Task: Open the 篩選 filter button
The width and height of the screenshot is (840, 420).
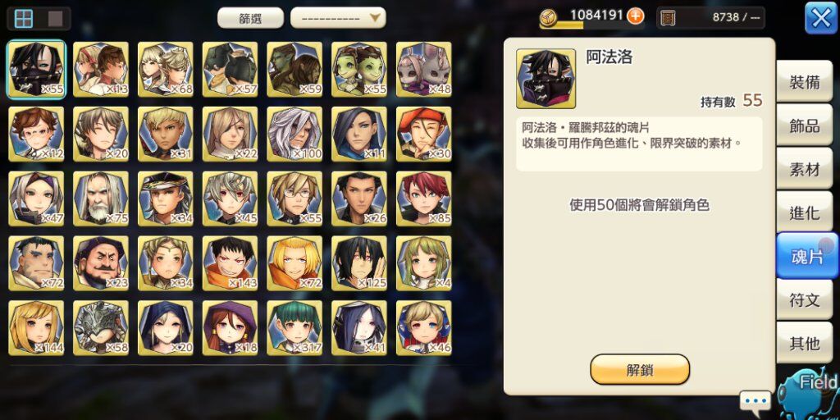Action: [x=250, y=18]
